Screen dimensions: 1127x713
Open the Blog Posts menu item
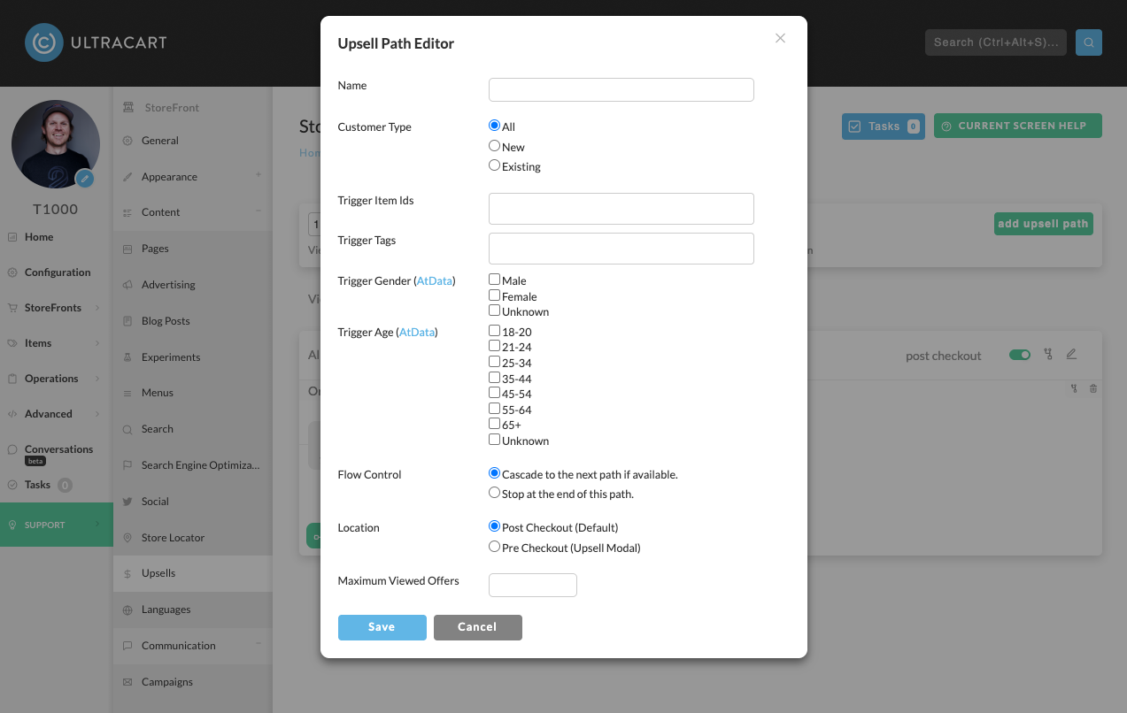(193, 321)
